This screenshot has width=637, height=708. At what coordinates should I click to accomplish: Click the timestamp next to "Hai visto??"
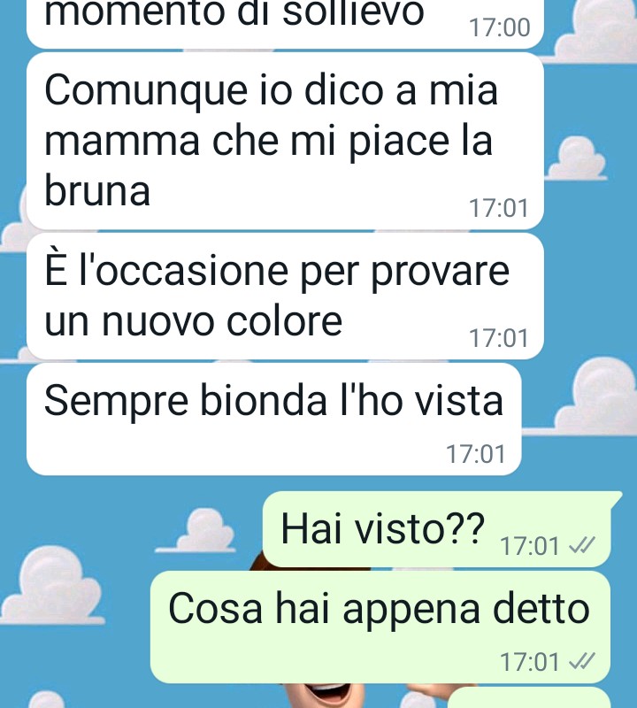pos(530,546)
